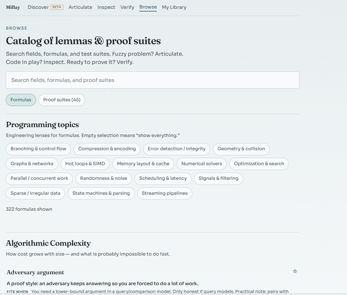Go to the Articulate page
This screenshot has width=347, height=295.
[80, 7]
